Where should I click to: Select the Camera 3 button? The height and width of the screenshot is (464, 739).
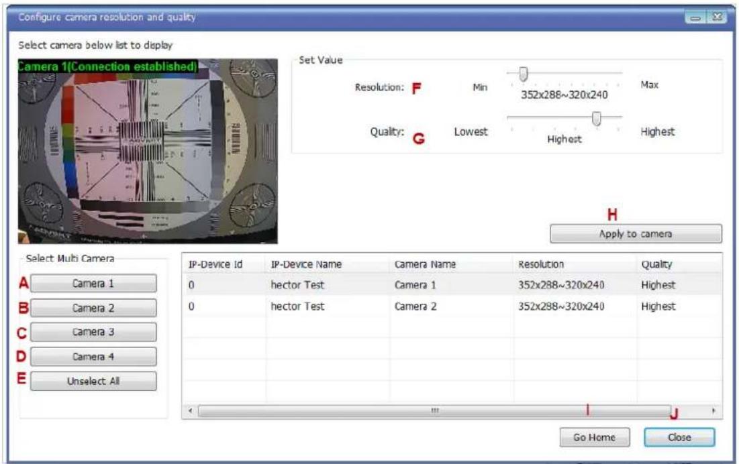tap(93, 332)
